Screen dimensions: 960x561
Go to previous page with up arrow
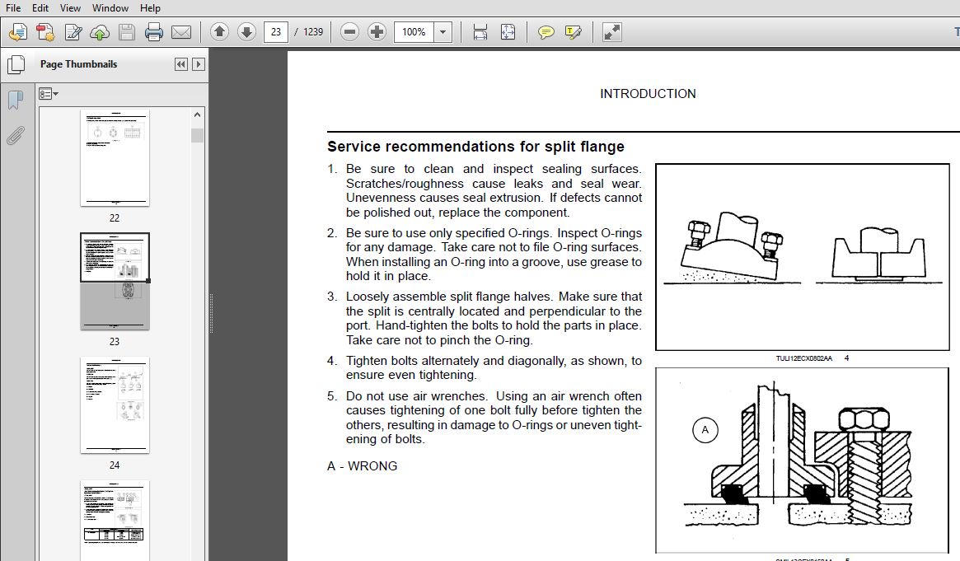[x=219, y=32]
